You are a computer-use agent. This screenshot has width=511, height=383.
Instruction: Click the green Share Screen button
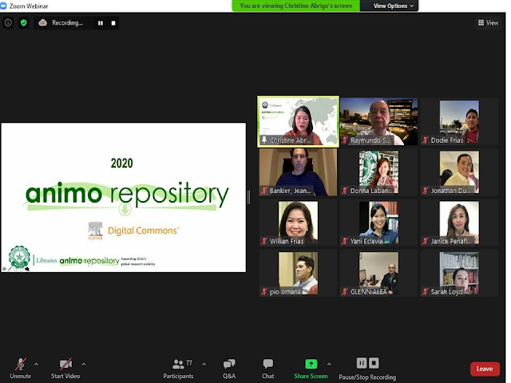tap(311, 368)
